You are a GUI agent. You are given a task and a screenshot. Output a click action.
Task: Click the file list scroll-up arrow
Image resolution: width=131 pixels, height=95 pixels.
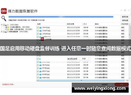pos(130,24)
